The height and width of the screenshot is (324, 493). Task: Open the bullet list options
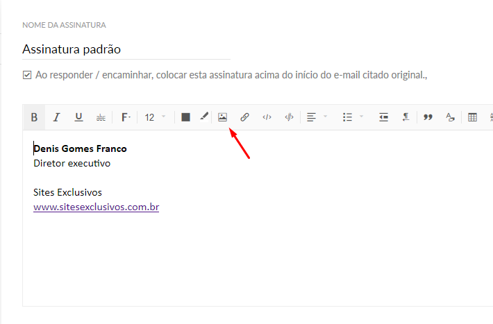pyautogui.click(x=353, y=117)
